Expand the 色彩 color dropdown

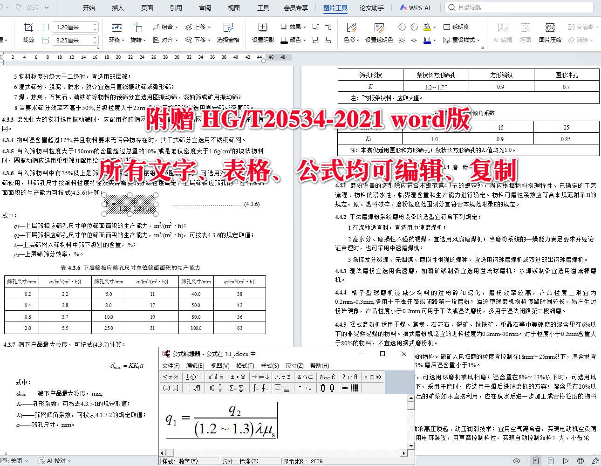coord(351,40)
